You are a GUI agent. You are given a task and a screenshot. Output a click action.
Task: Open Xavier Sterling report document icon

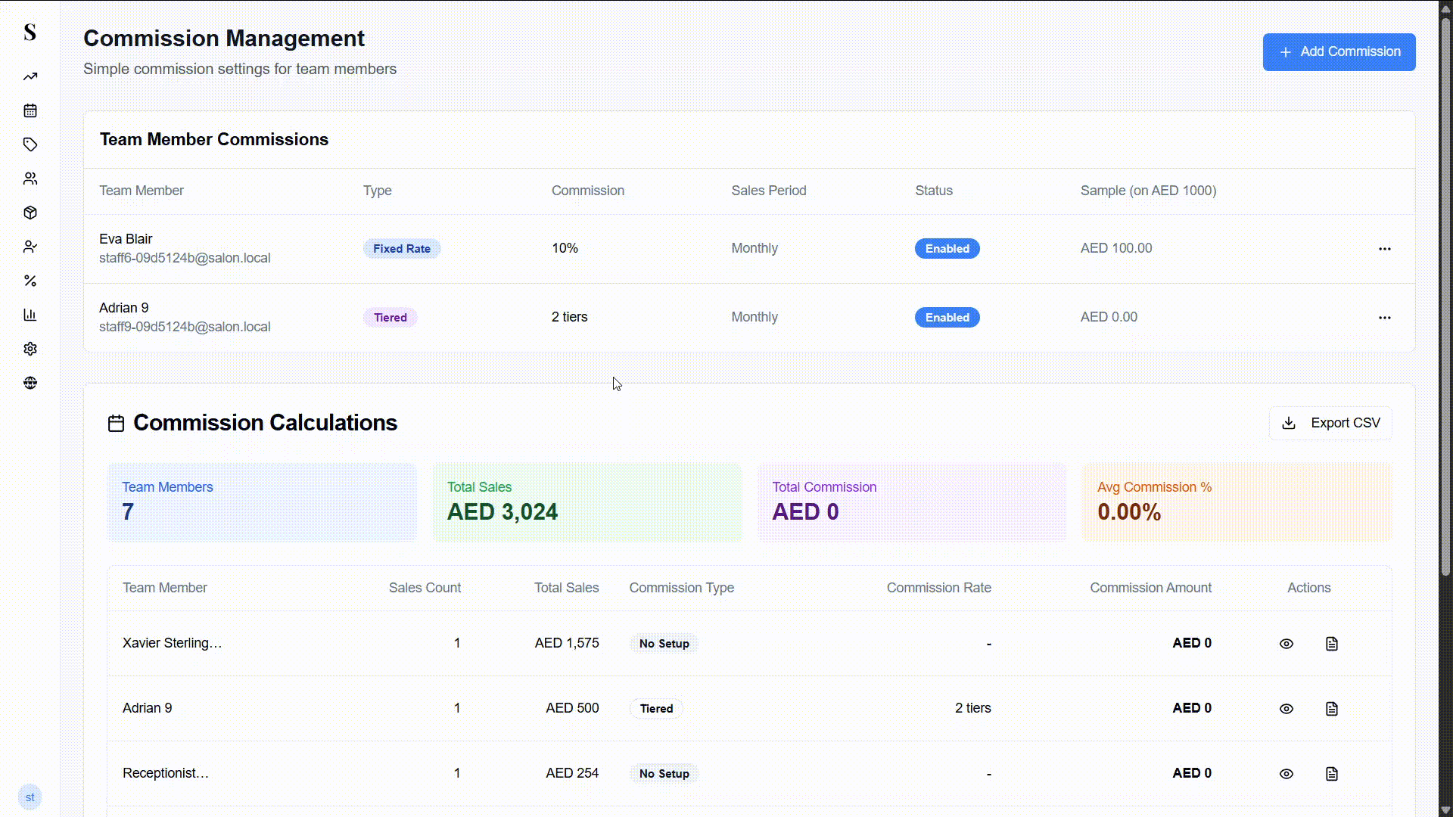tap(1331, 644)
